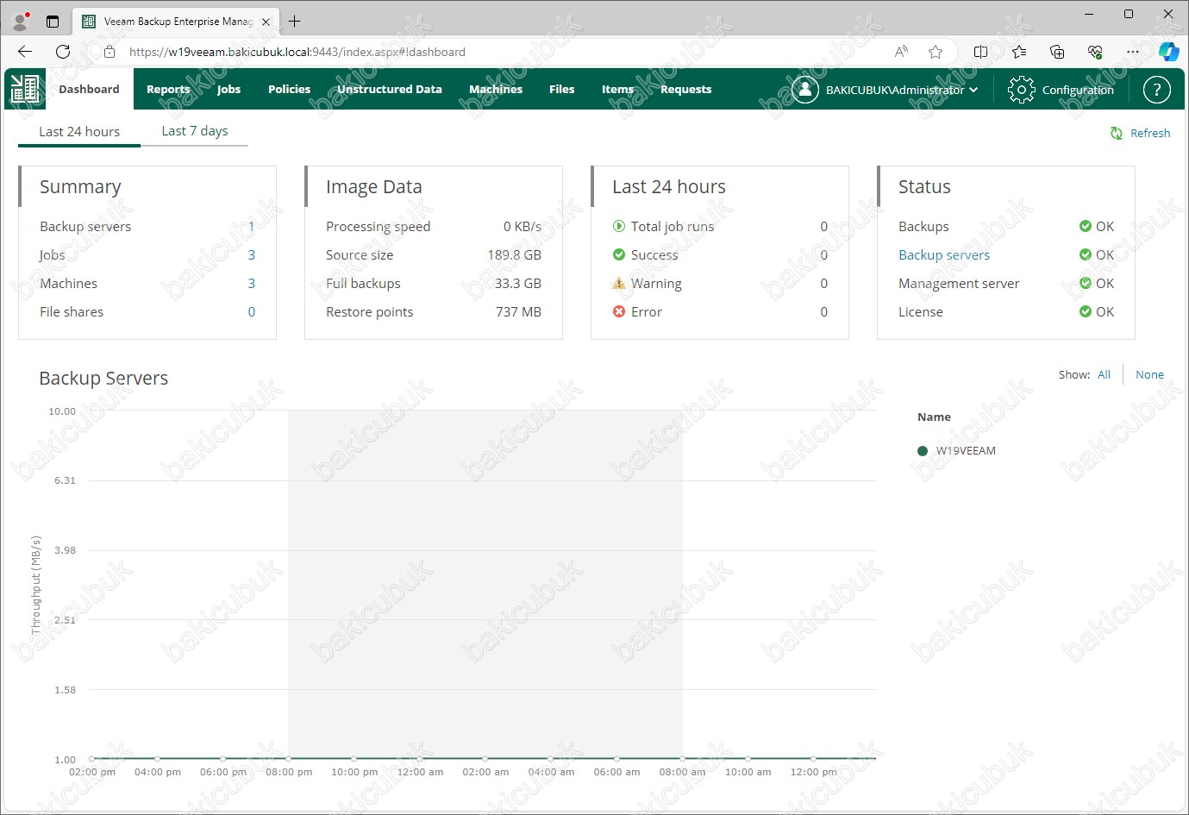Open the Items menu
The width and height of the screenshot is (1189, 815).
coord(617,89)
